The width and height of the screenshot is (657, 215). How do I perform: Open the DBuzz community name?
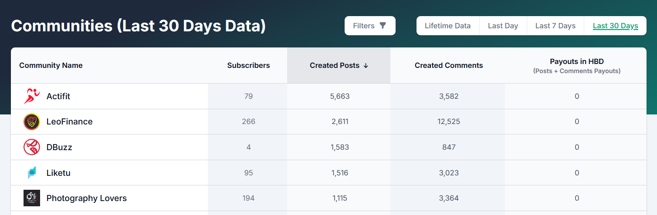pyautogui.click(x=59, y=147)
